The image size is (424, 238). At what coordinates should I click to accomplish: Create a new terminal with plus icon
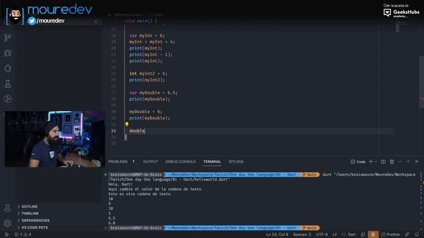(371, 161)
